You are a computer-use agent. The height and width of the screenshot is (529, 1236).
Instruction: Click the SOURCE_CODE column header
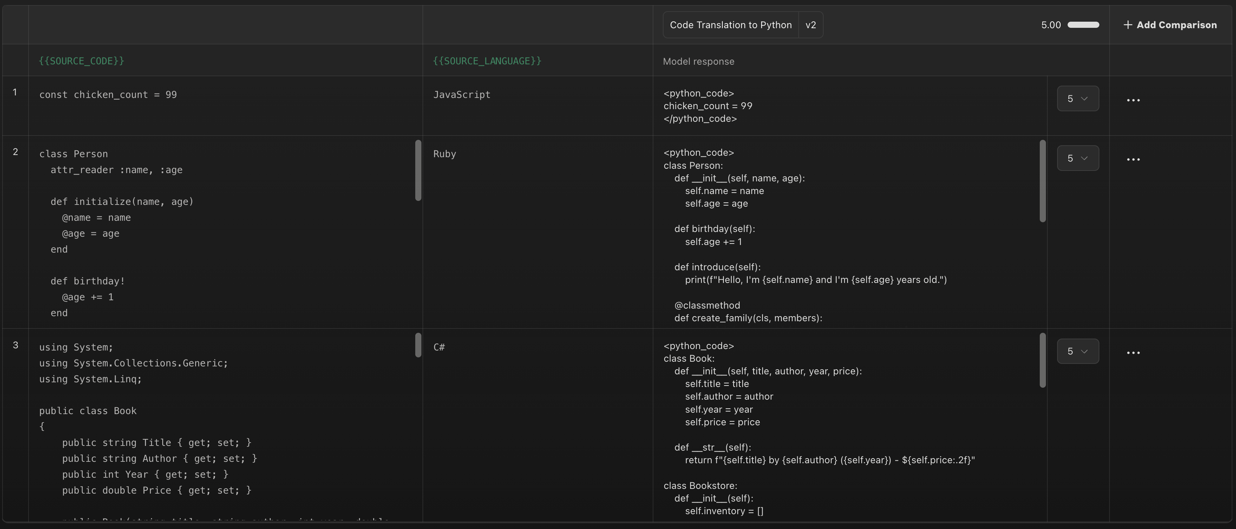[82, 61]
